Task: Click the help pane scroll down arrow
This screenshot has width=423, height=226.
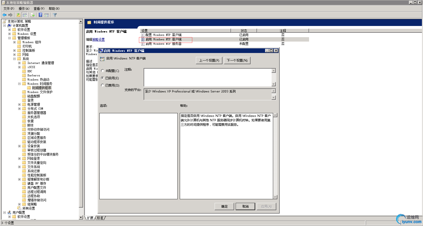Action: pos(275,197)
